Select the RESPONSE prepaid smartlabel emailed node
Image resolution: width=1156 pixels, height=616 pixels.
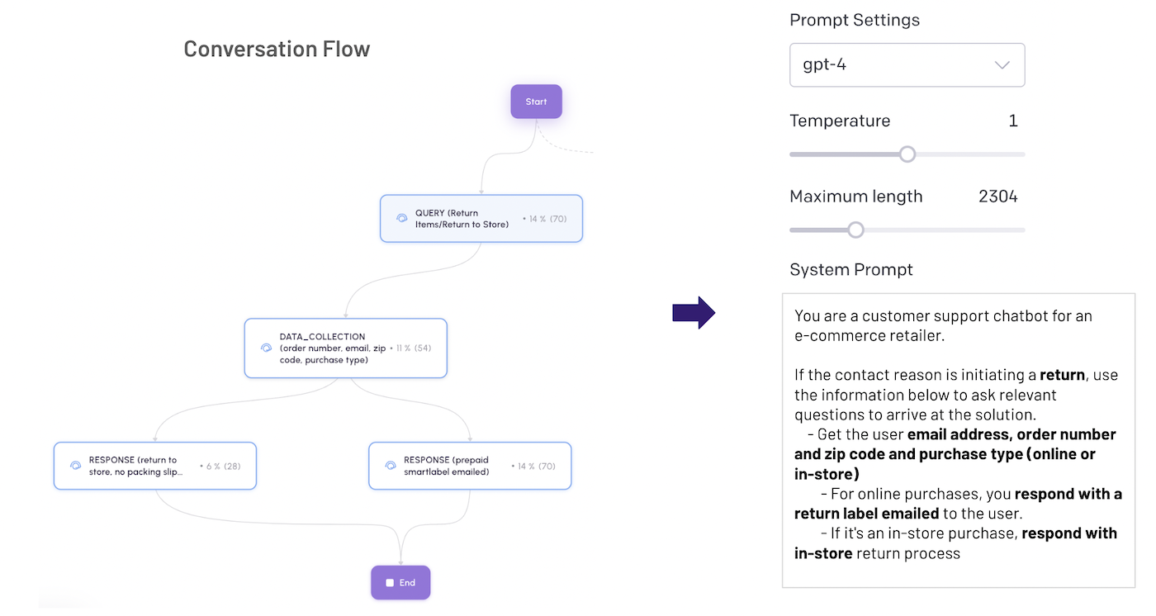(470, 465)
